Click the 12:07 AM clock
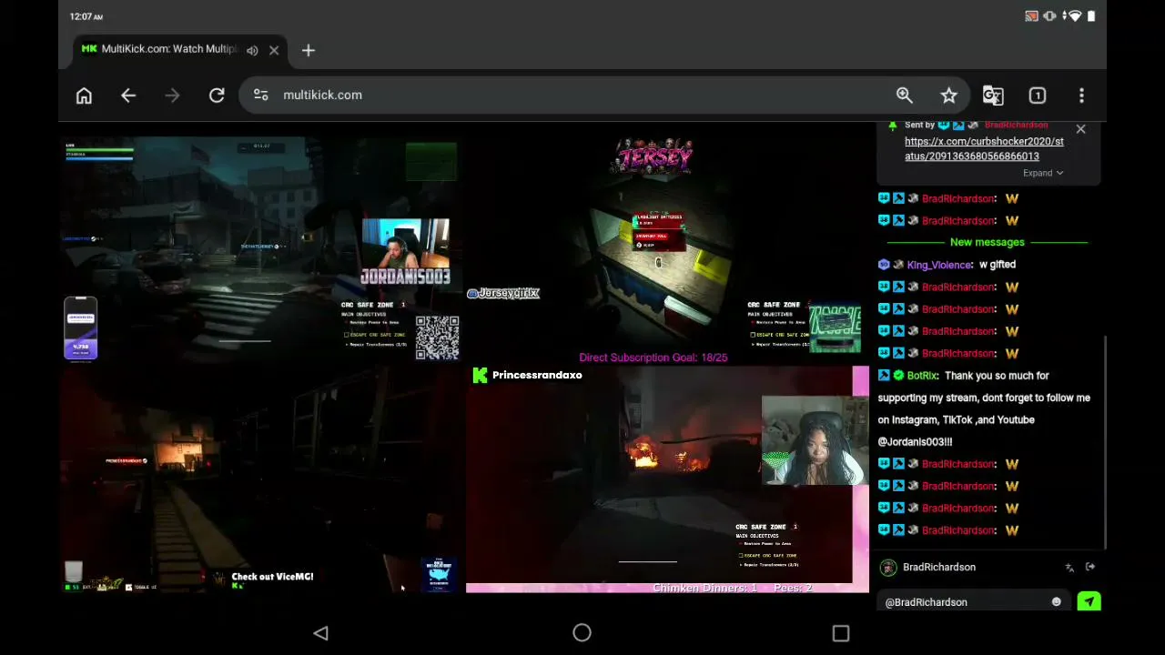The image size is (1165, 655). 86,16
